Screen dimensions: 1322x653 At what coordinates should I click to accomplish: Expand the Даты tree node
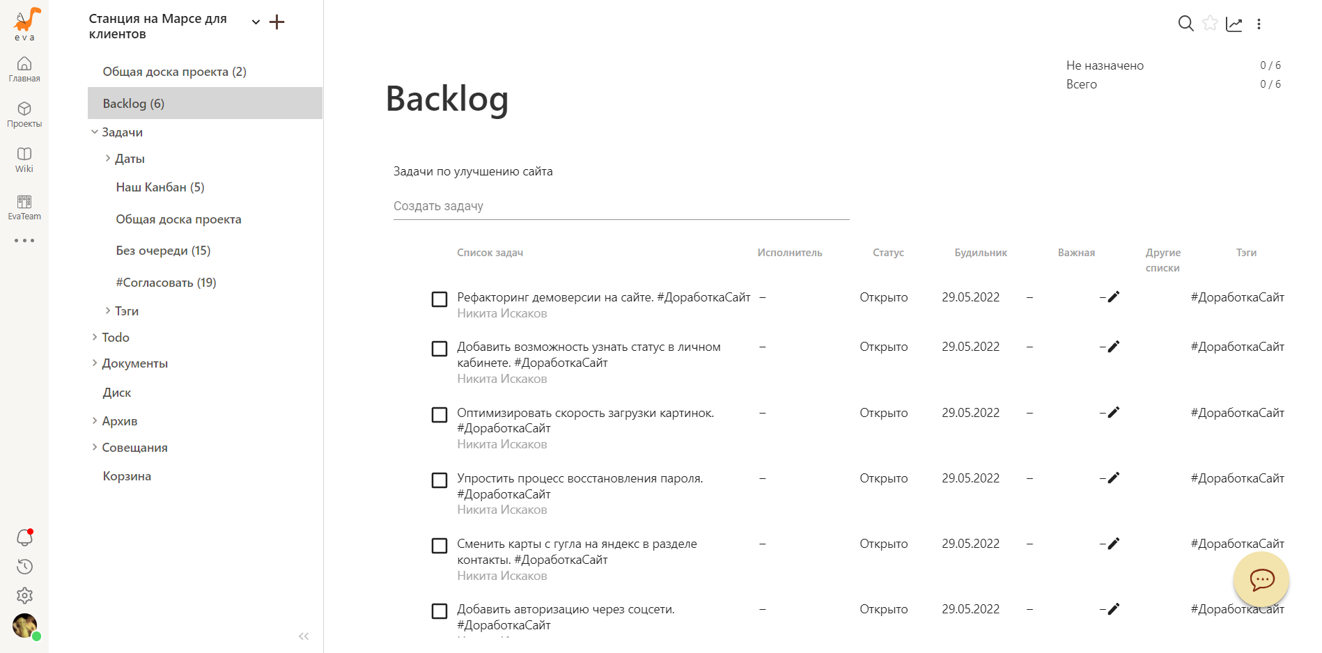pyautogui.click(x=108, y=159)
